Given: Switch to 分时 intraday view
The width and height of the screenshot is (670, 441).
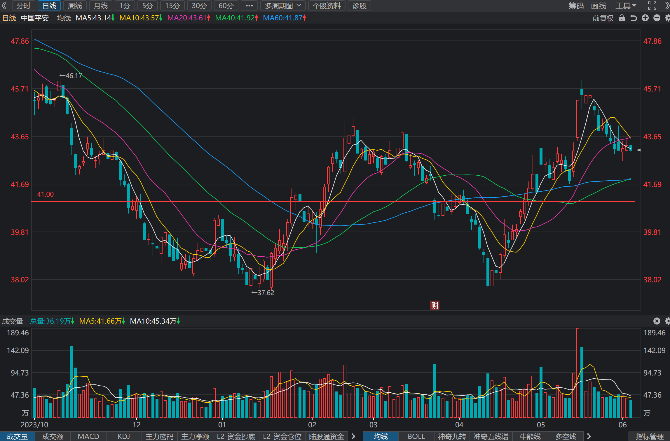Looking at the screenshot, I should tap(24, 6).
